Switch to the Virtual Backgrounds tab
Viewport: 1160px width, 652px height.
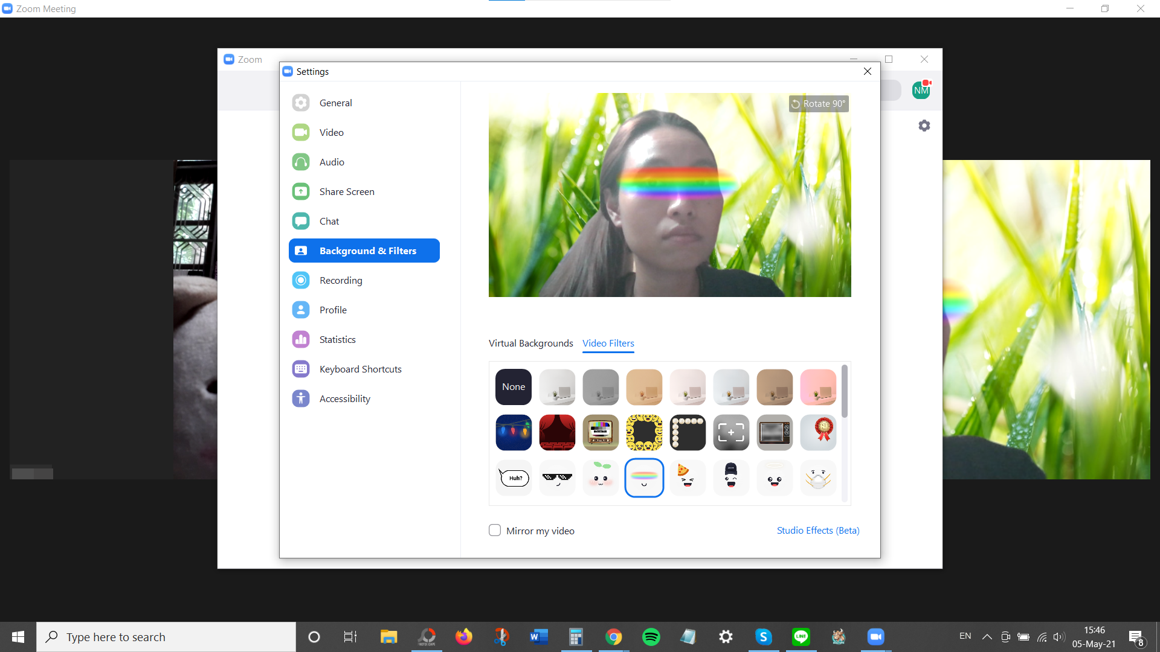[530, 343]
